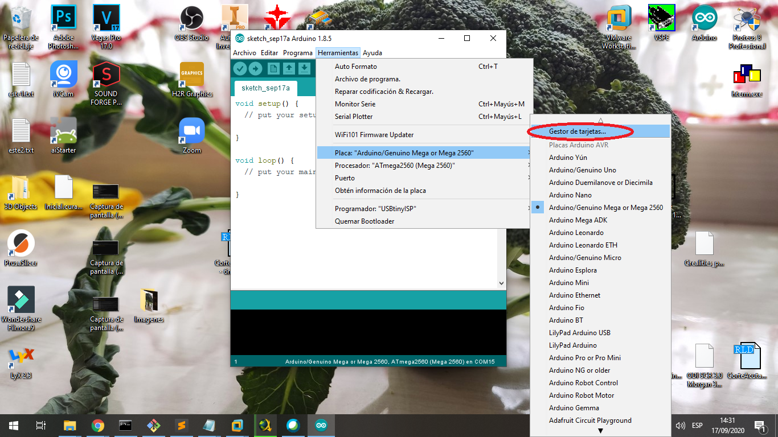This screenshot has width=778, height=437.
Task: Select the aiStarter desktop shortcut
Action: click(x=64, y=136)
